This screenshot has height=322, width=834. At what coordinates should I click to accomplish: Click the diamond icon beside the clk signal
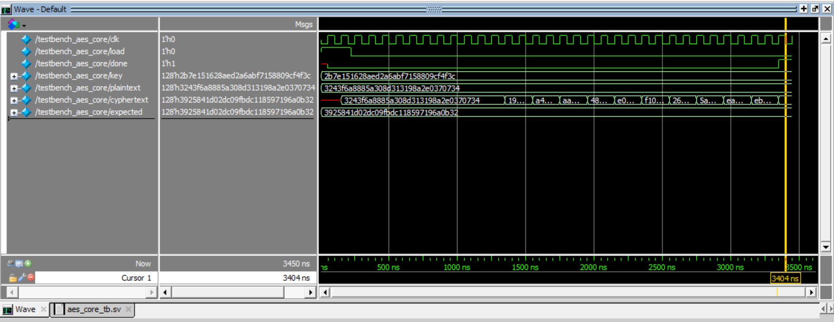[26, 39]
